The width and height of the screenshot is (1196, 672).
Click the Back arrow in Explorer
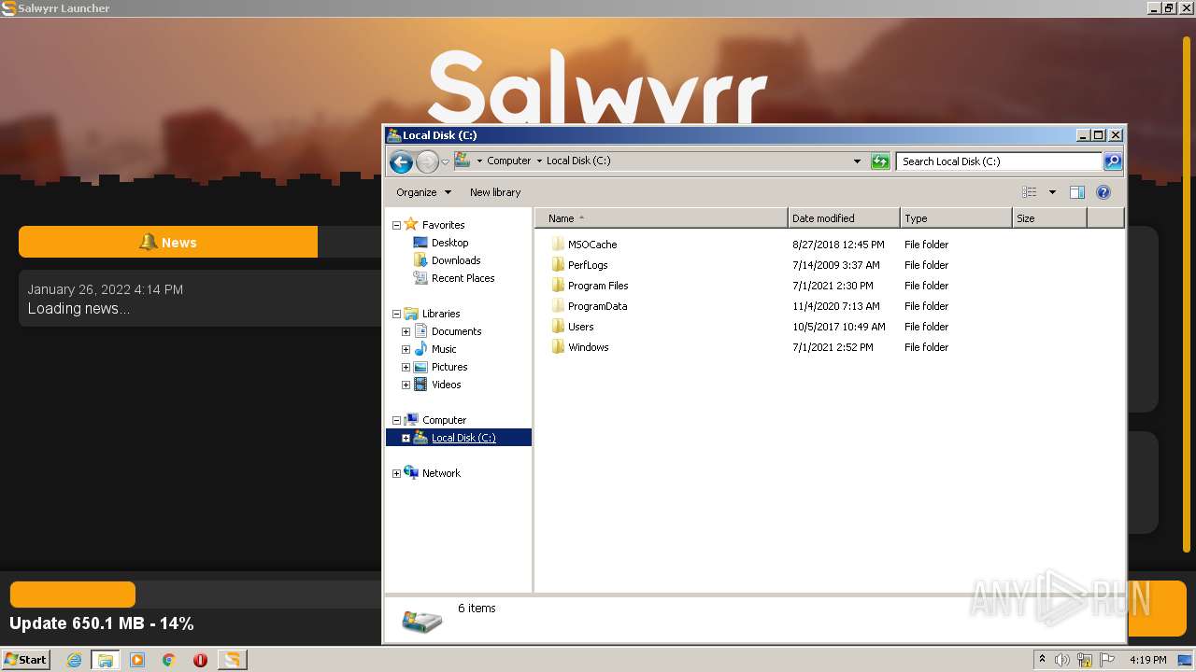coord(401,161)
